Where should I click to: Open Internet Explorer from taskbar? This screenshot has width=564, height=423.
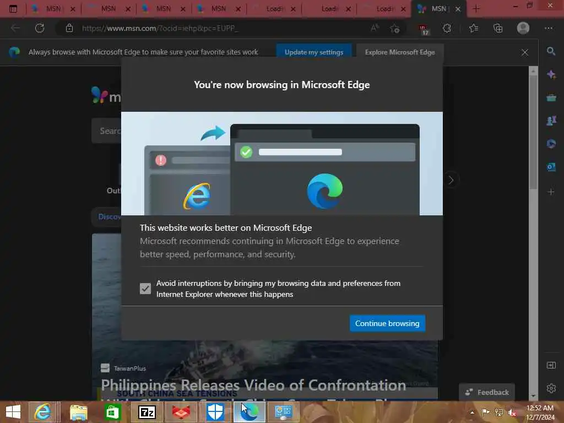click(x=43, y=412)
